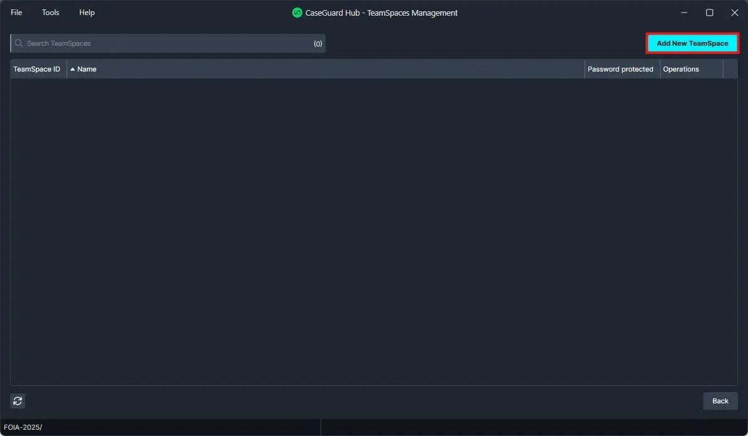
Task: Maximize the CaseGuard Hub window
Action: (x=710, y=13)
